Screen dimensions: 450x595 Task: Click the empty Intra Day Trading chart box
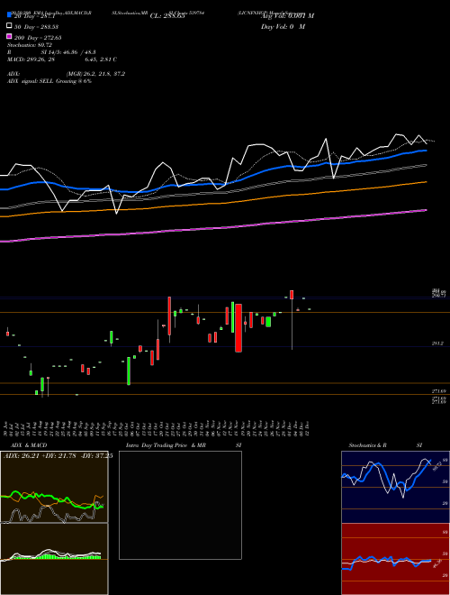tap(180, 505)
